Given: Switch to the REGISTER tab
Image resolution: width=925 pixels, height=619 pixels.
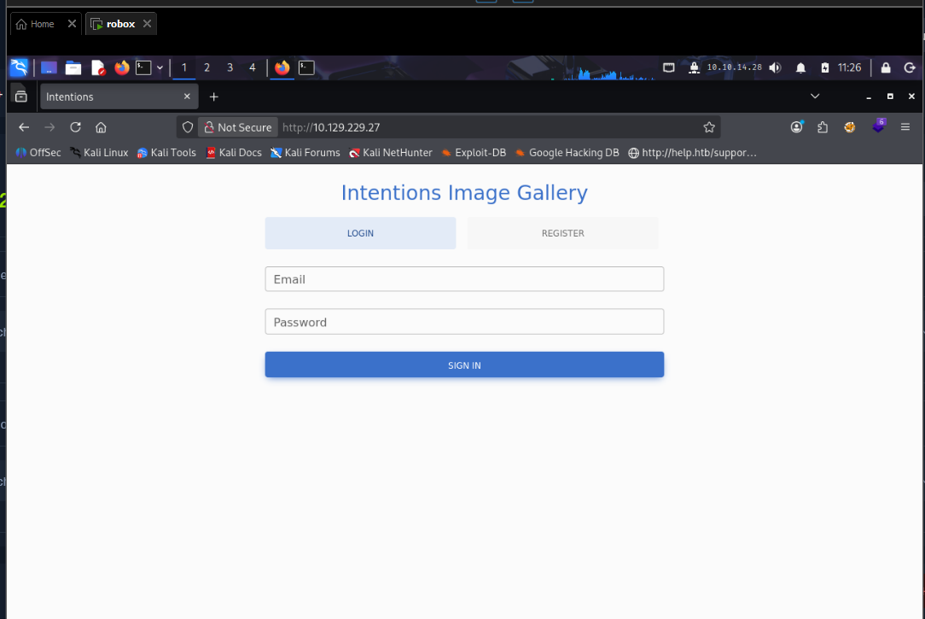Looking at the screenshot, I should tap(562, 233).
